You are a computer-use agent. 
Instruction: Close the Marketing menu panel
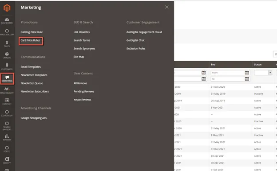167,7
